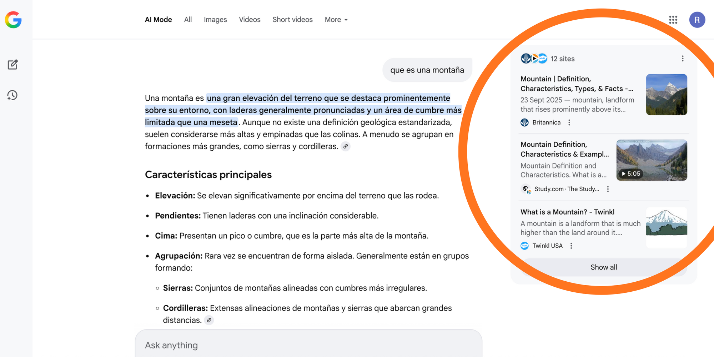Viewport: 714px width, 357px height.
Task: Open more options for Britannica source
Action: pyautogui.click(x=569, y=122)
